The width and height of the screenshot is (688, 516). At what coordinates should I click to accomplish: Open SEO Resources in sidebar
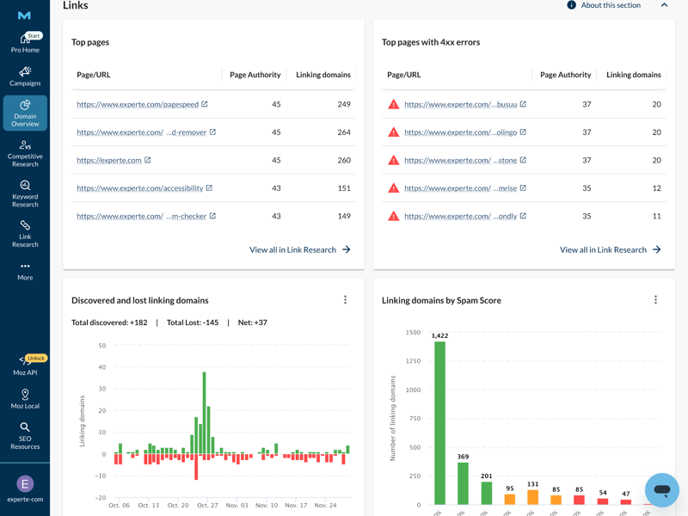point(25,436)
